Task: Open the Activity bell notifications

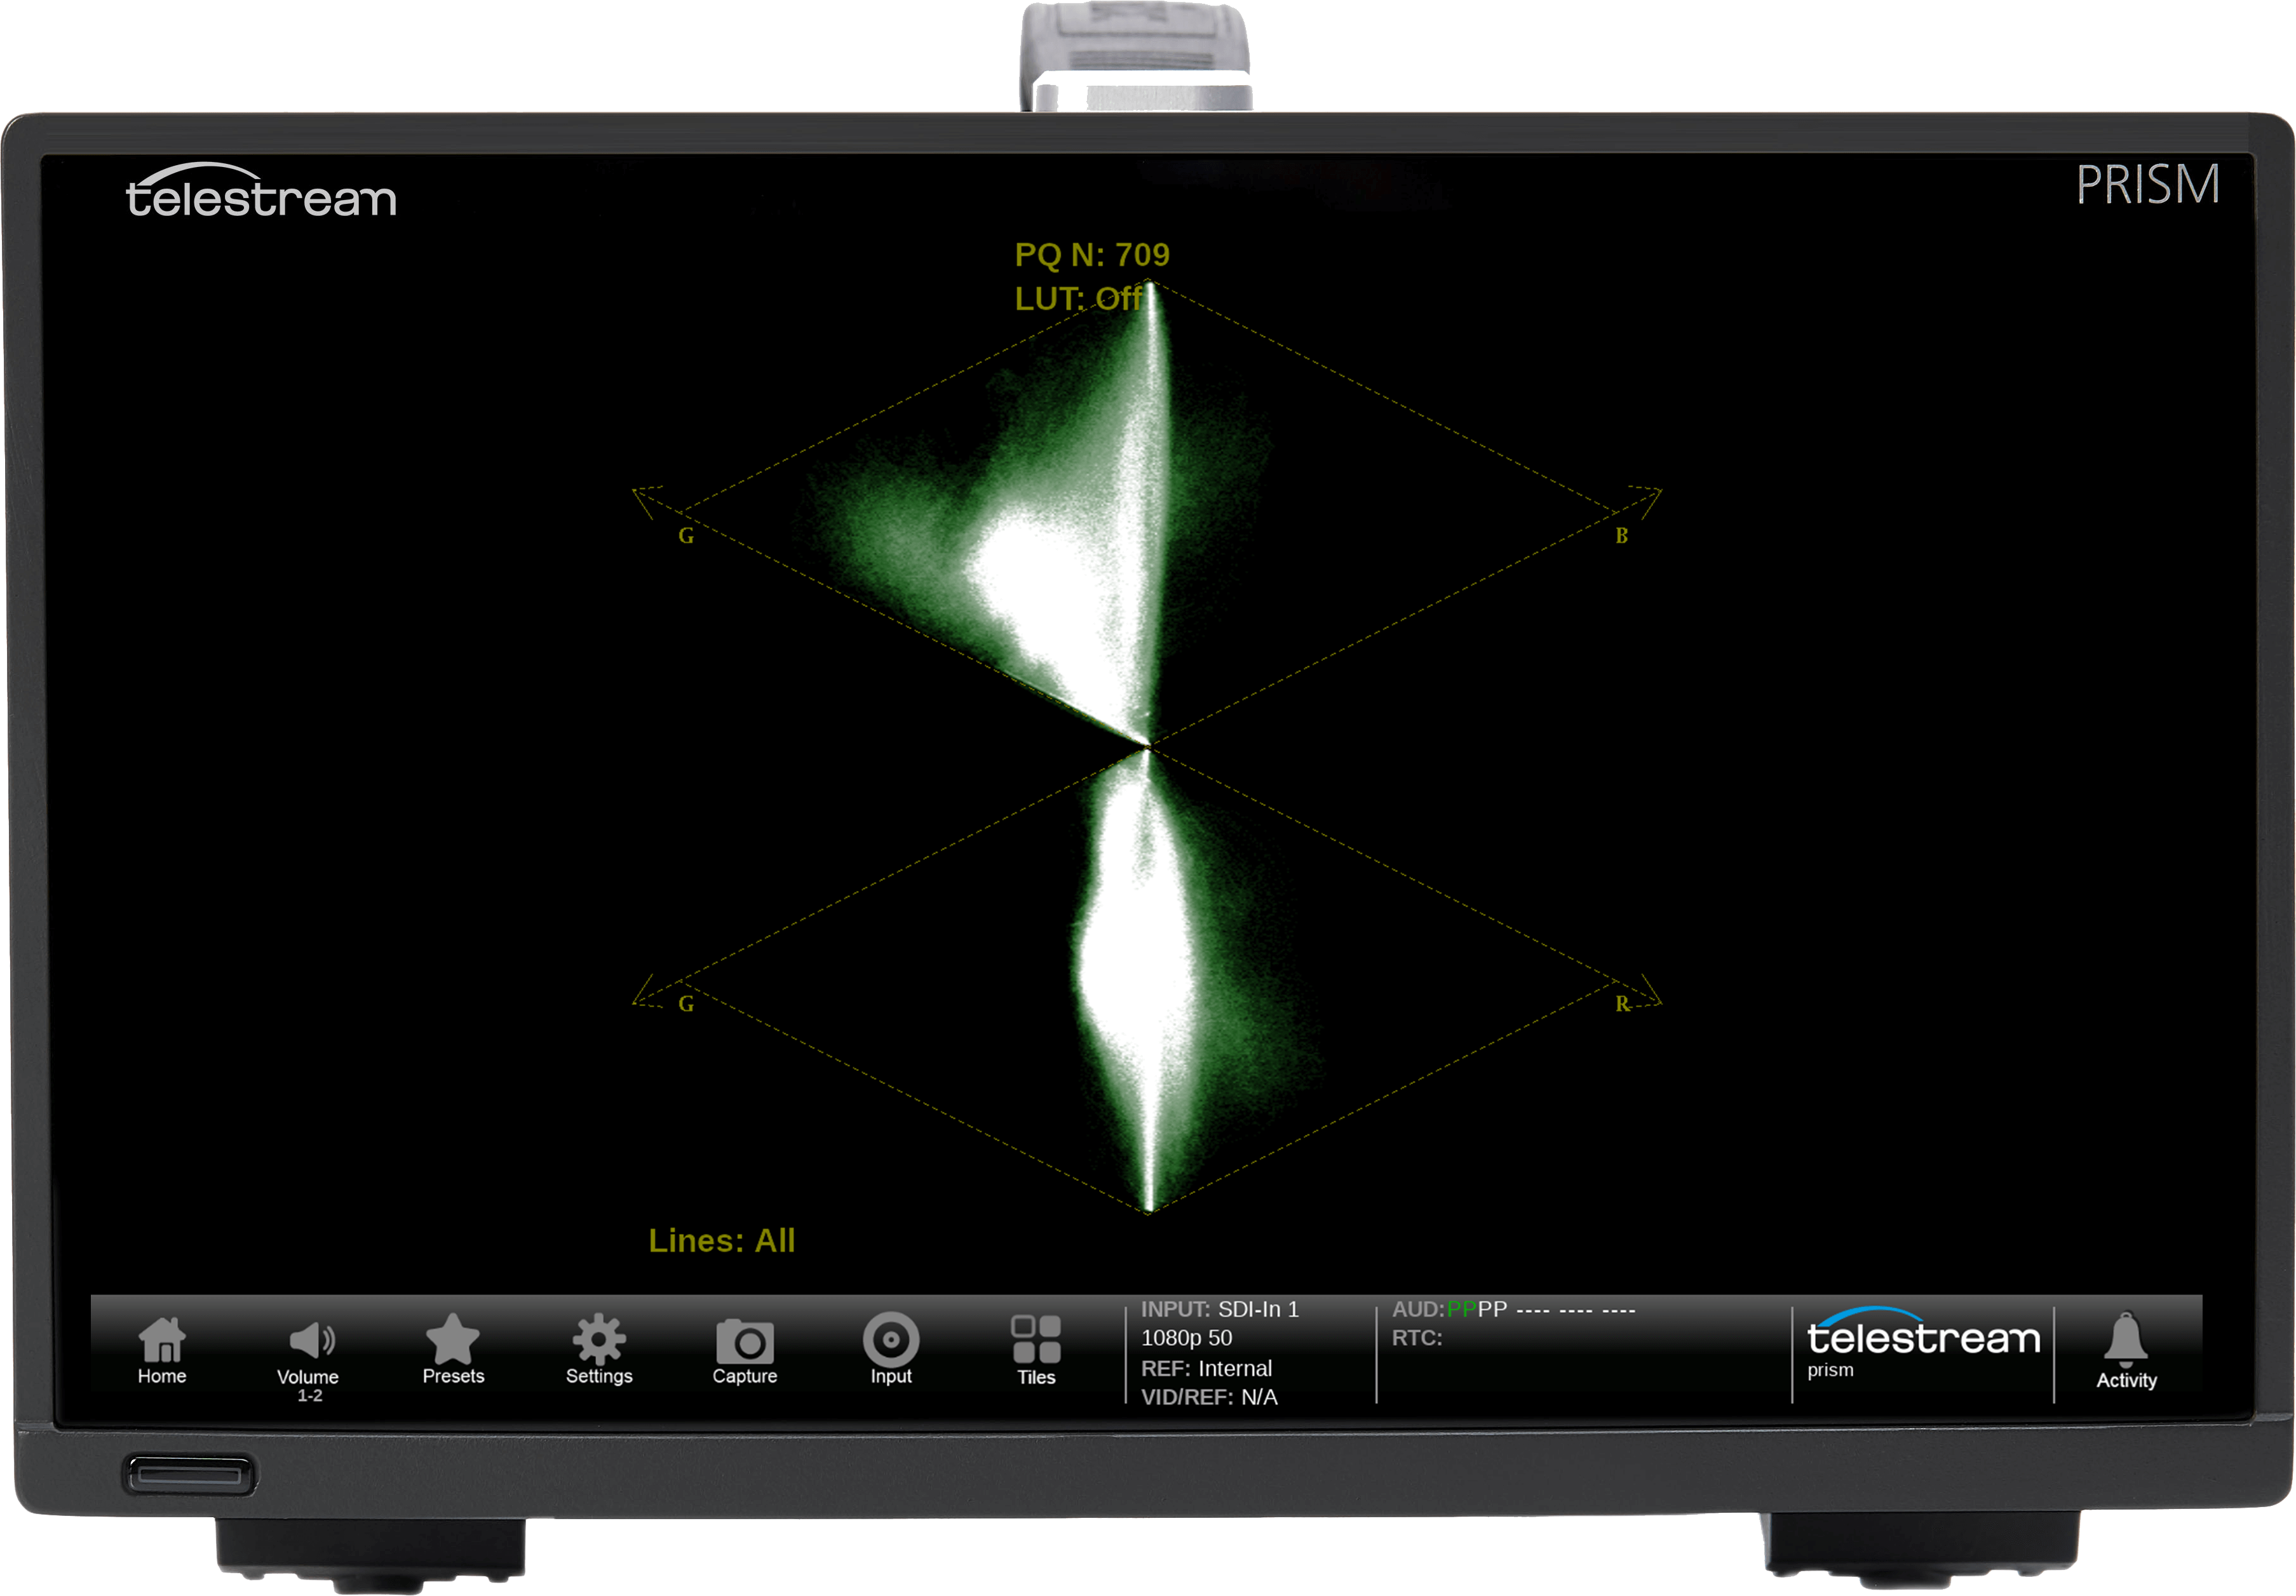Action: (x=2126, y=1350)
